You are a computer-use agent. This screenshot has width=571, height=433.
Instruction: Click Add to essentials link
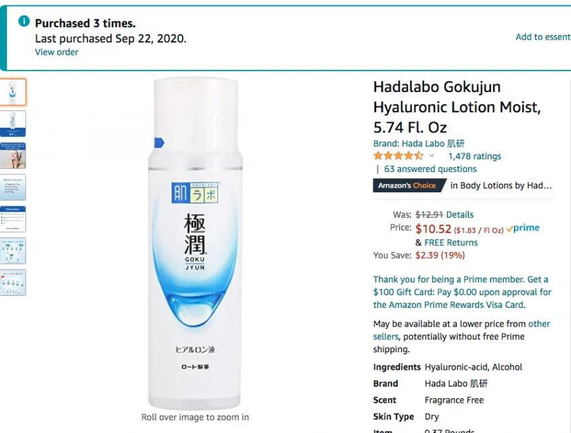pos(543,37)
